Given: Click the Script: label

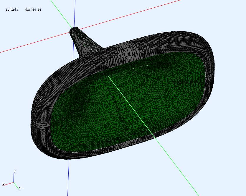Looking at the screenshot, I should tap(12, 9).
